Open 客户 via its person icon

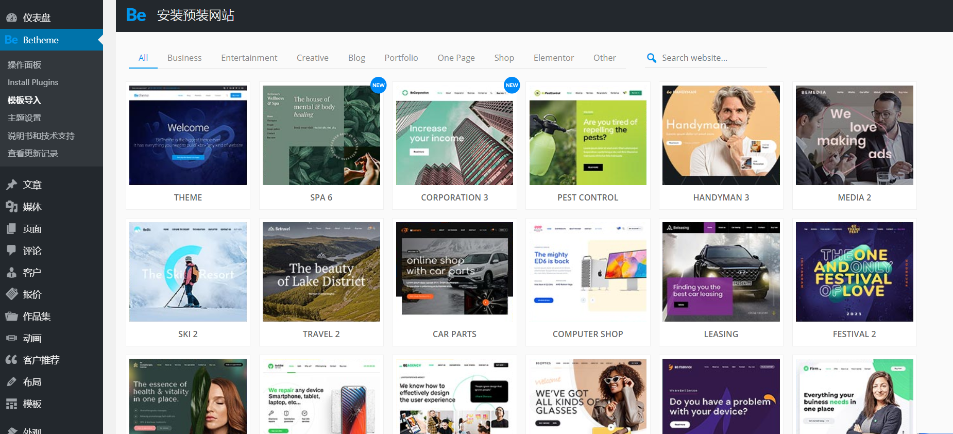tap(11, 272)
